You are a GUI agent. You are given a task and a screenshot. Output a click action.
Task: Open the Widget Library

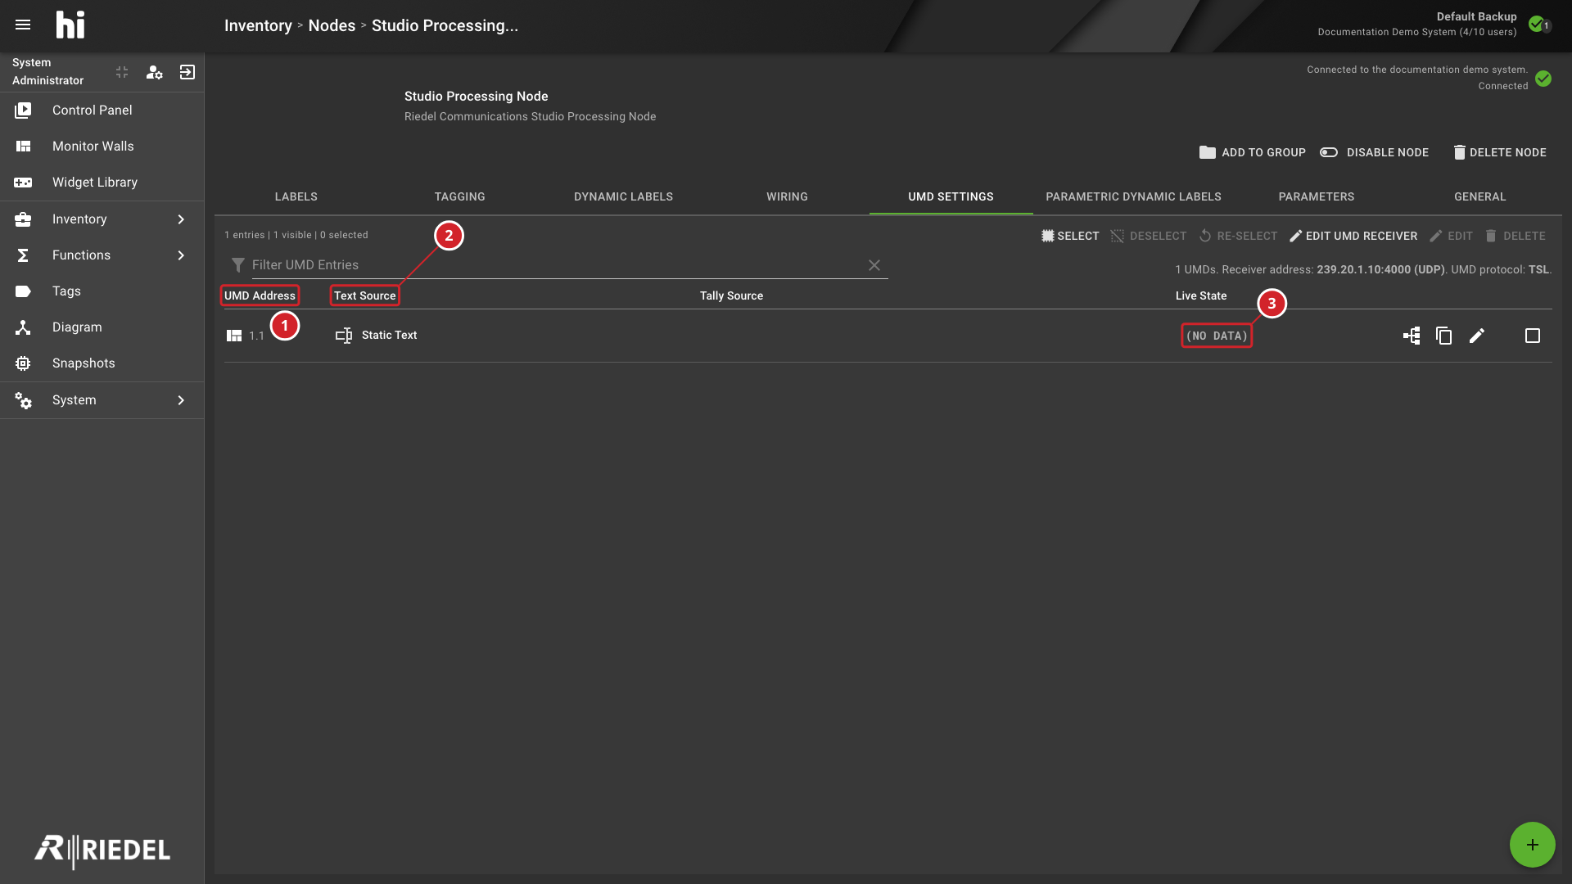pyautogui.click(x=102, y=182)
